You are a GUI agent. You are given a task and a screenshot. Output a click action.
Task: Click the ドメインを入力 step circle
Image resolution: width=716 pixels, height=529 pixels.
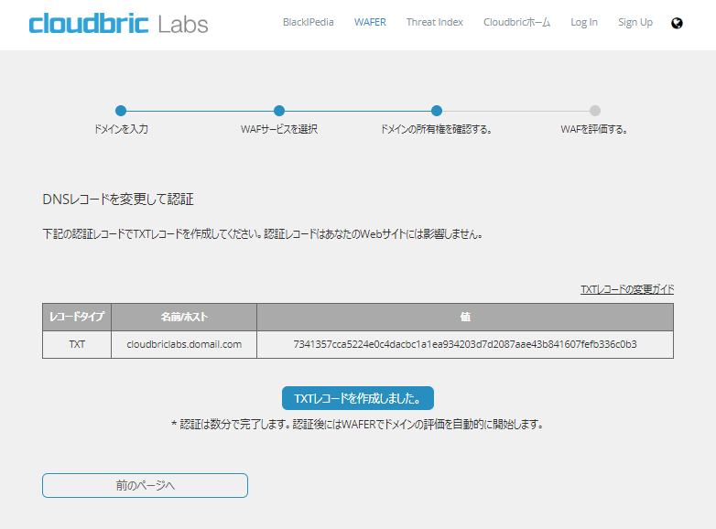click(x=121, y=111)
